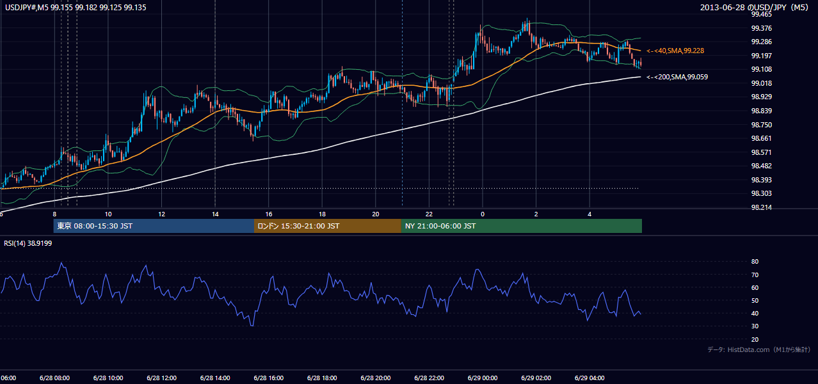Click price axis value 98.839

pyautogui.click(x=761, y=111)
